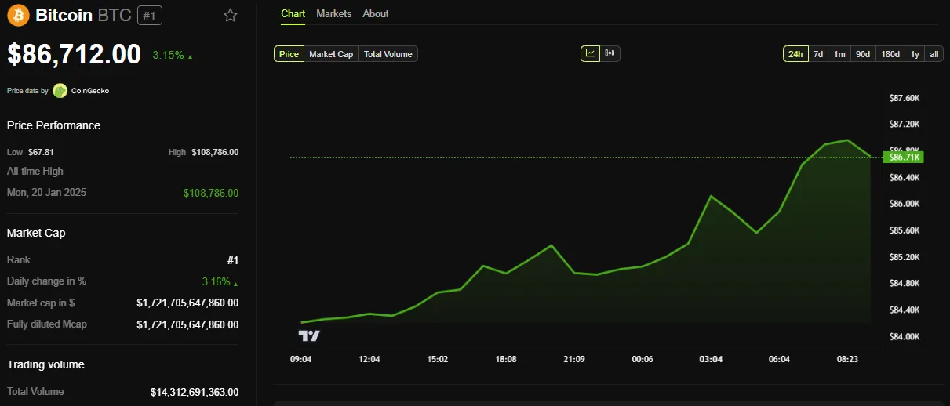
Task: Click the Market cap in $ value
Action: [x=187, y=303]
